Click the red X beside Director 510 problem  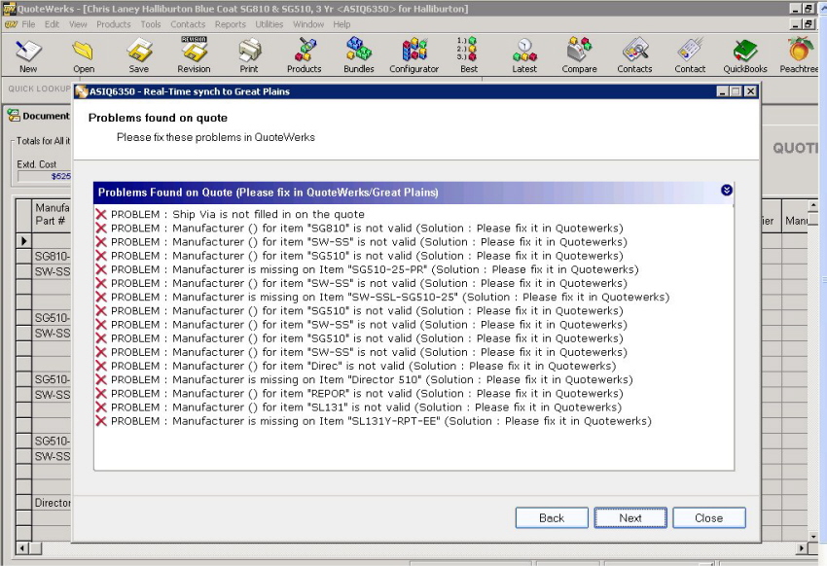click(x=101, y=379)
